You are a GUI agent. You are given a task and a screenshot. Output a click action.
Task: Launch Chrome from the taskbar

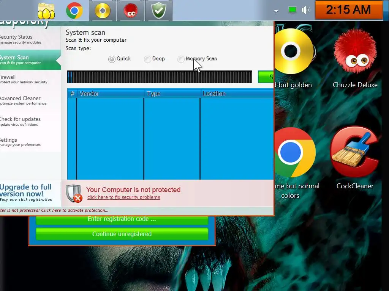click(74, 11)
